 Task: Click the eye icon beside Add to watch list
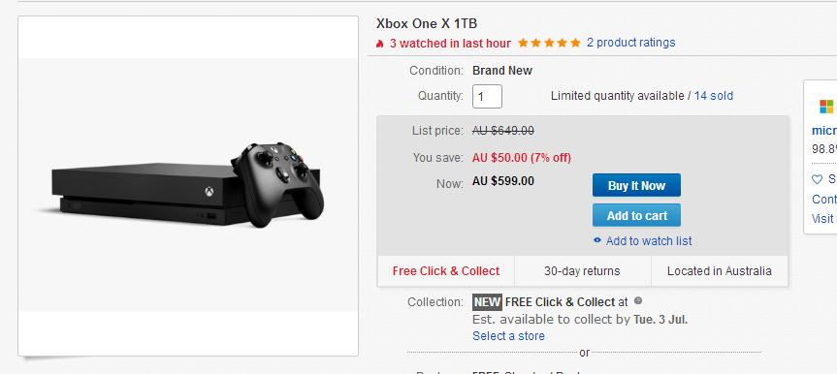coord(597,240)
